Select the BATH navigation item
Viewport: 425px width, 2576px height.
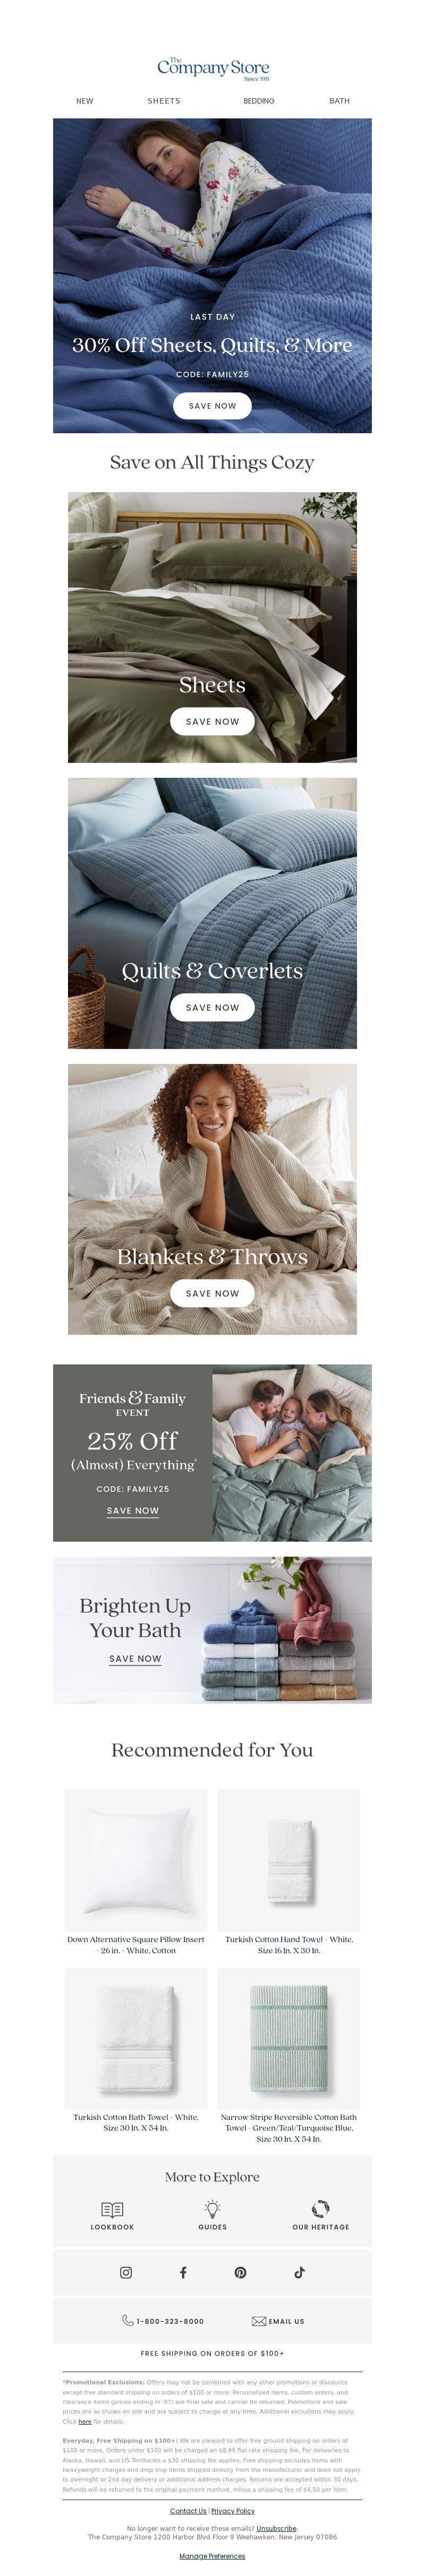click(x=340, y=101)
